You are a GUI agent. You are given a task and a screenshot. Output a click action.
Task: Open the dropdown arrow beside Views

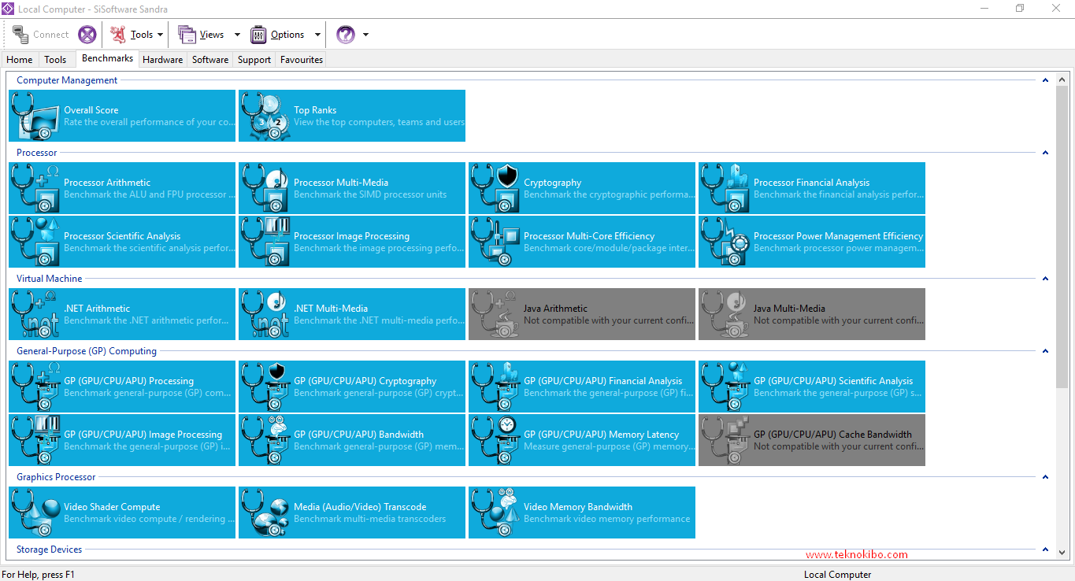[237, 35]
